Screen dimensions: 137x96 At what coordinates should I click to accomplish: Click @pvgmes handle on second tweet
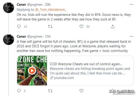(35, 36)
